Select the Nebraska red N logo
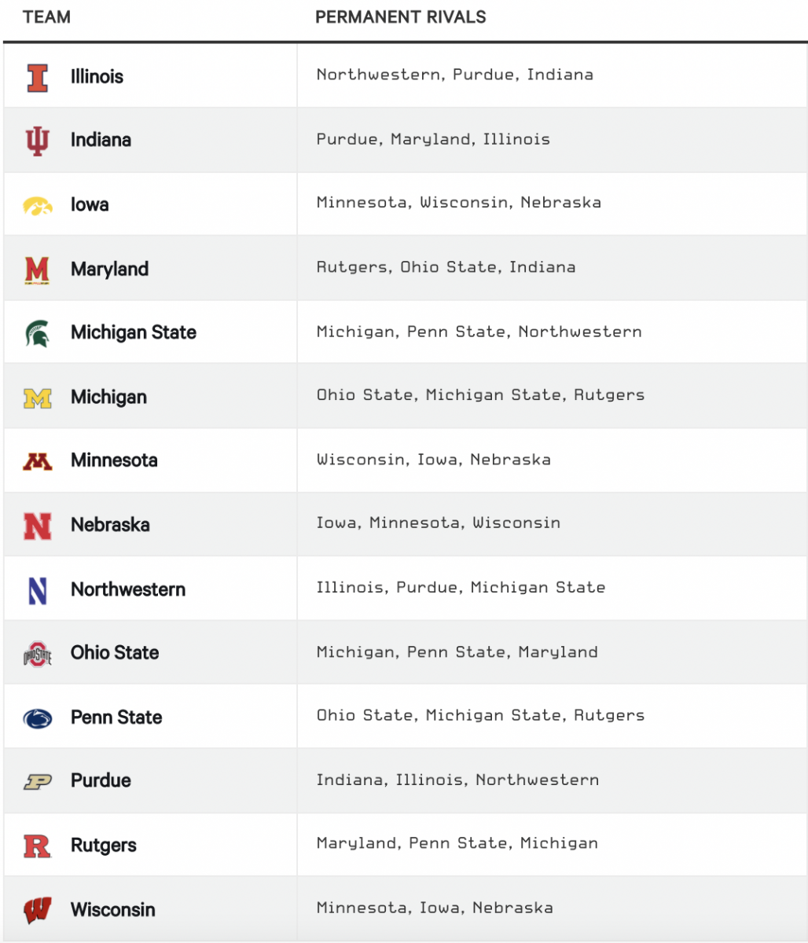 point(37,526)
